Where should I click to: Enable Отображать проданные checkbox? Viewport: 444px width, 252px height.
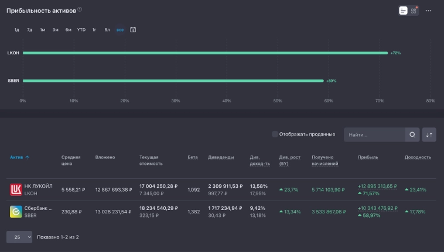point(275,134)
